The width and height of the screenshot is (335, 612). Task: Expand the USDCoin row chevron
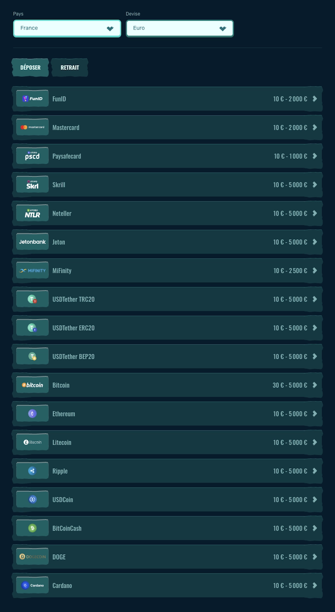click(x=315, y=500)
